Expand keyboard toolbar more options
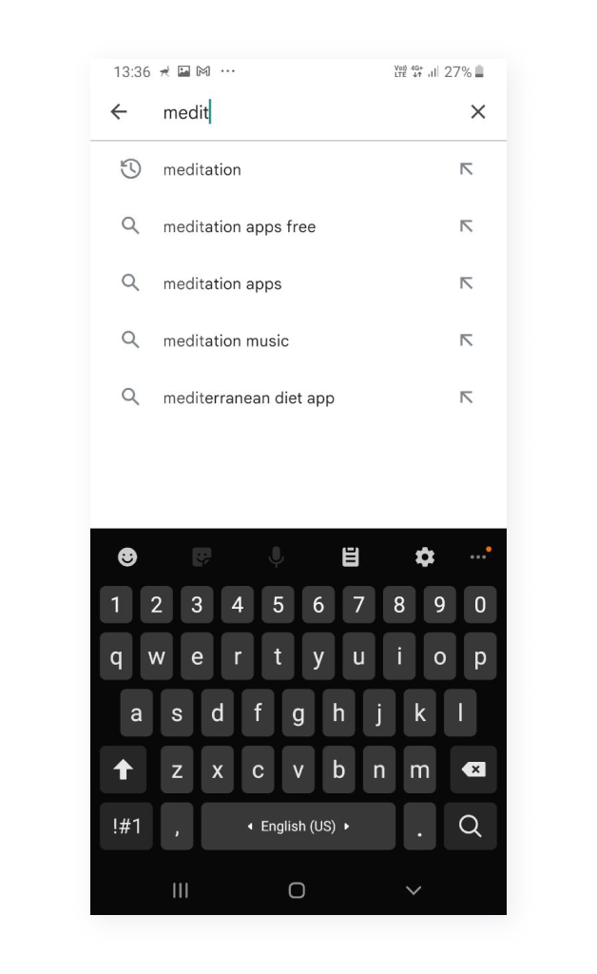Image resolution: width=597 pixels, height=974 pixels. (x=479, y=556)
